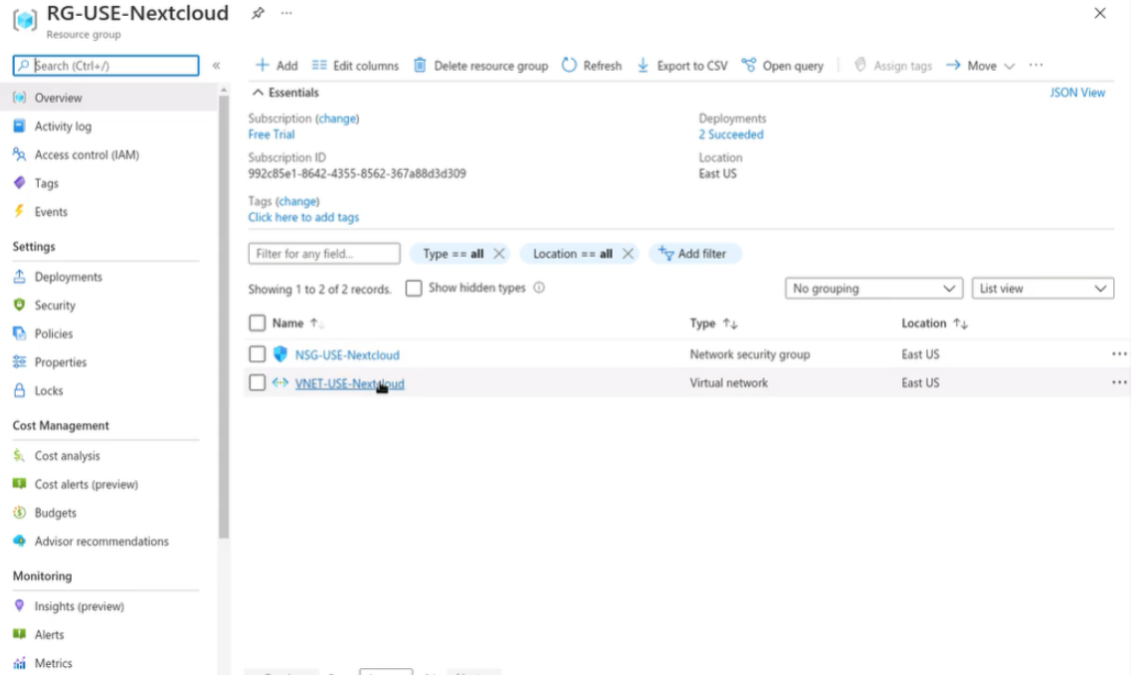Open Deployments under Settings

[68, 277]
